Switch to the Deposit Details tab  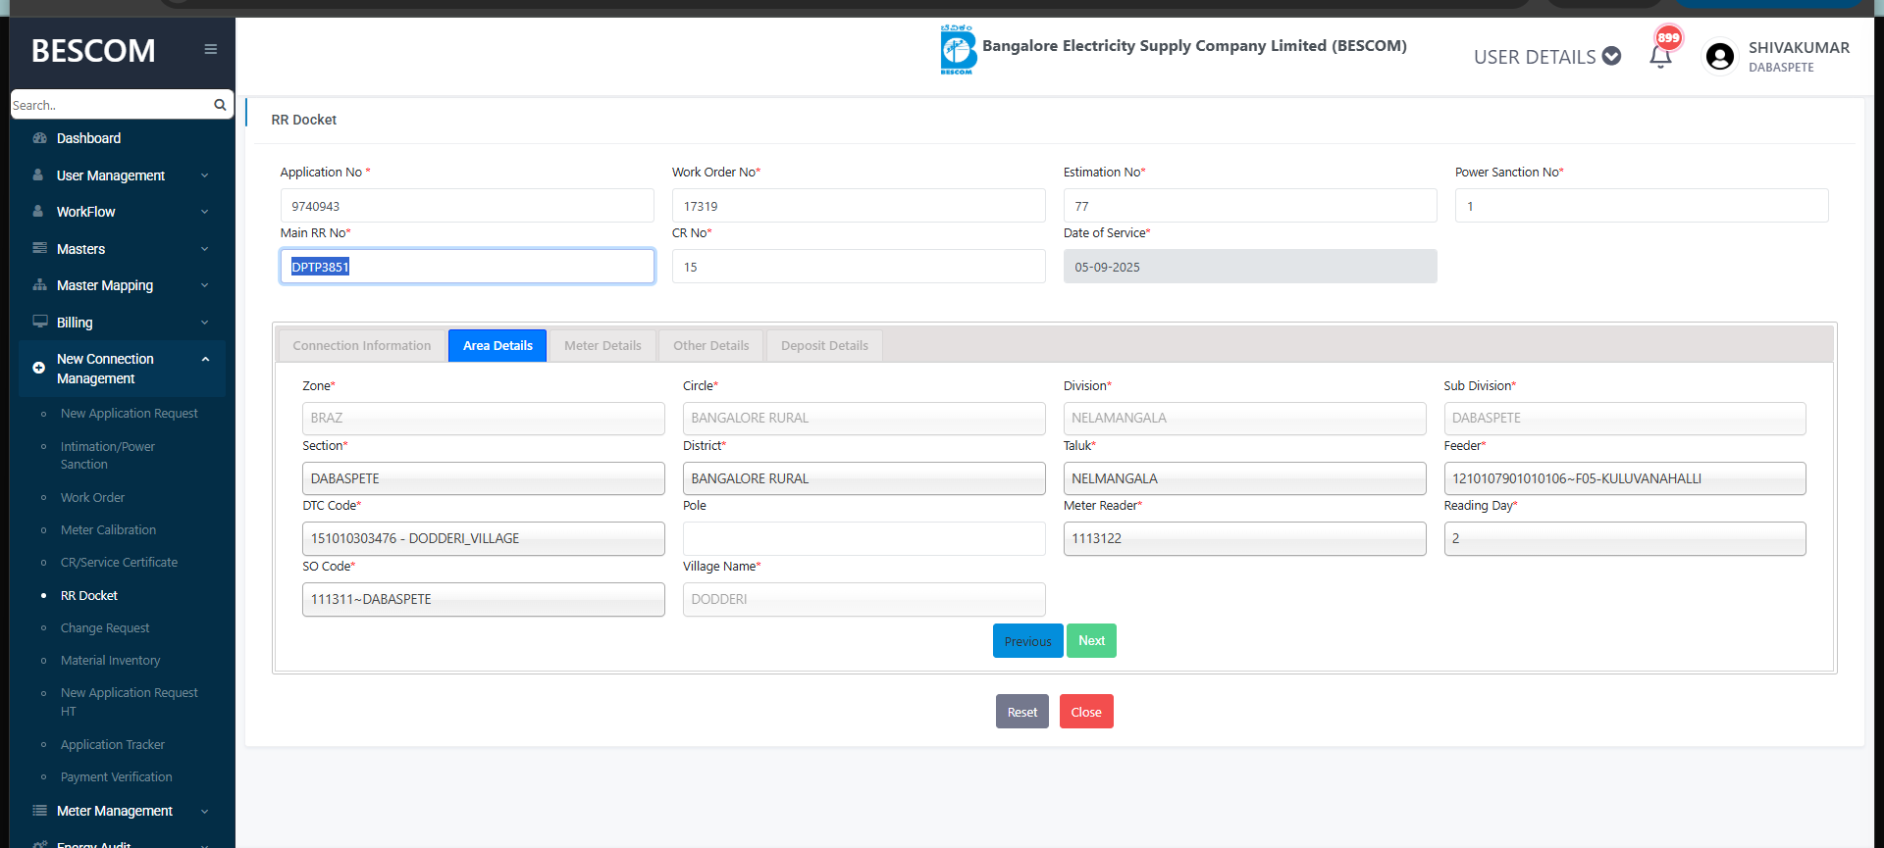(x=824, y=346)
